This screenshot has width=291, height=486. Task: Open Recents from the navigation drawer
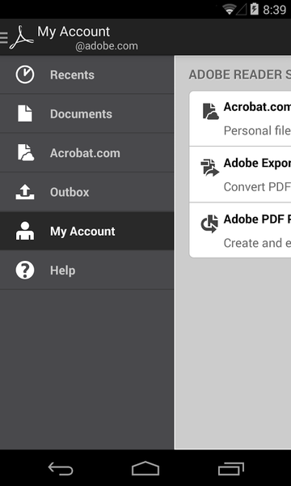86,75
